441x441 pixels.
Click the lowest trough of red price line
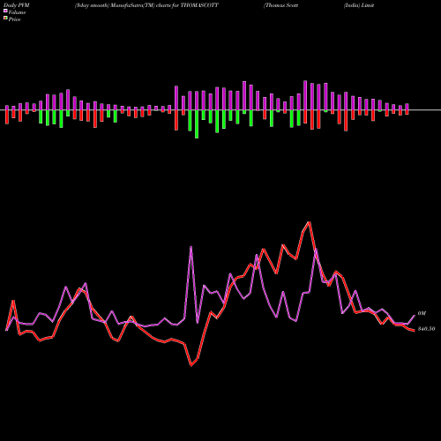pyautogui.click(x=191, y=365)
